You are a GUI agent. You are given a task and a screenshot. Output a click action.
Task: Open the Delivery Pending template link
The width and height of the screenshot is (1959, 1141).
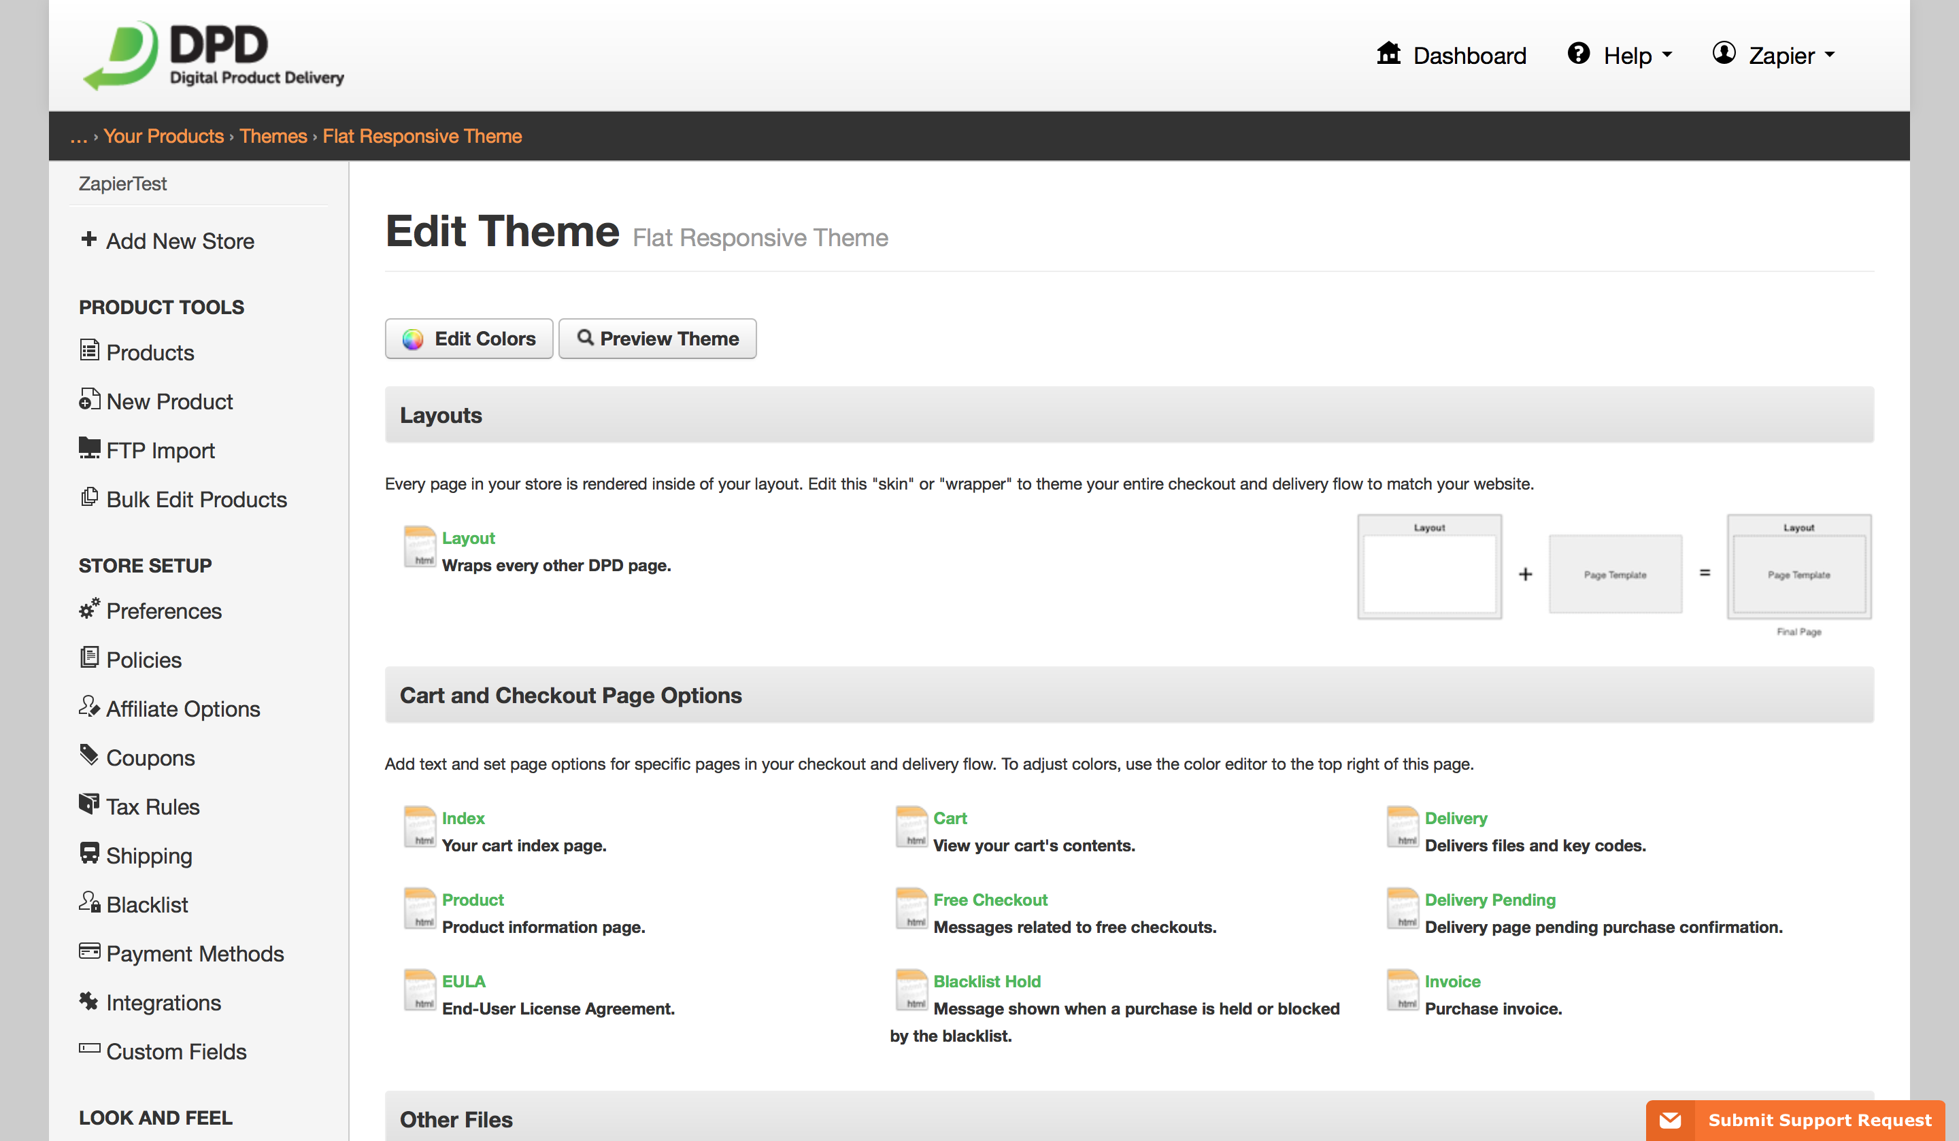(1490, 900)
